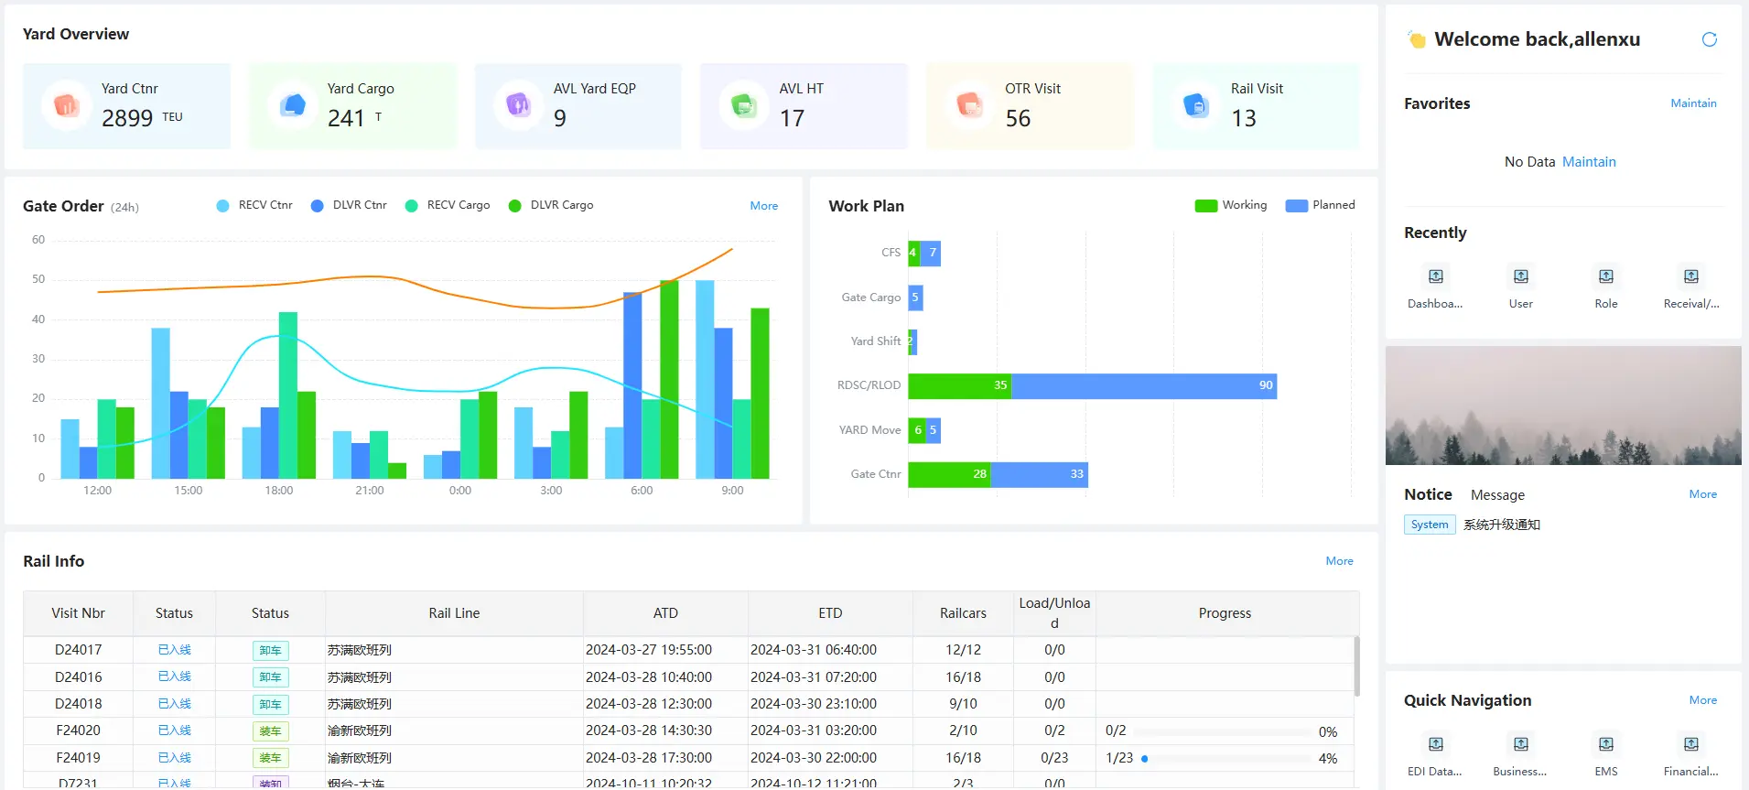Toggle the Planned legend in Work Plan
The width and height of the screenshot is (1749, 790).
point(1320,205)
